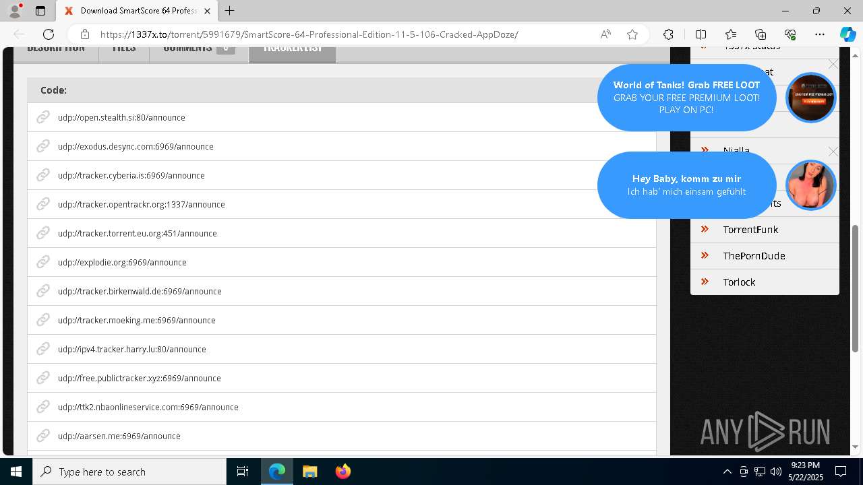Click link icon beside tracker.birkenwald.de

coord(43,291)
